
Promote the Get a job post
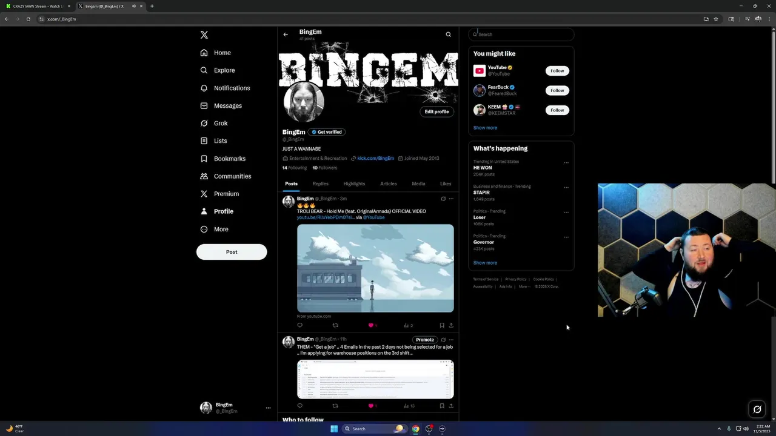click(x=425, y=340)
